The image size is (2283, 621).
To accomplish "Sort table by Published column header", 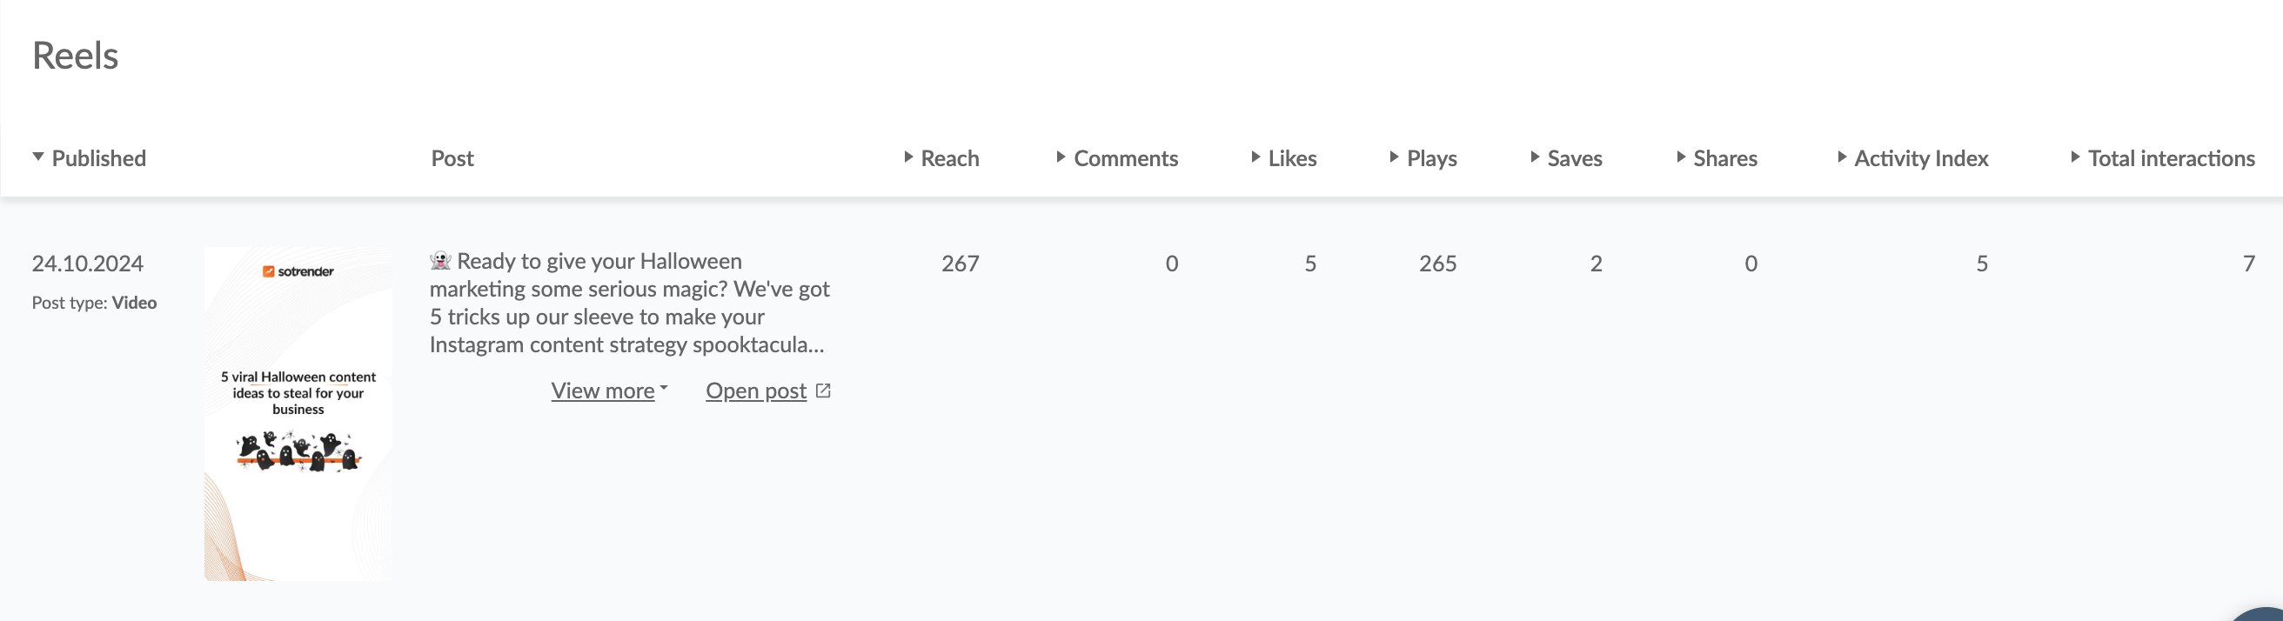I will [x=98, y=158].
